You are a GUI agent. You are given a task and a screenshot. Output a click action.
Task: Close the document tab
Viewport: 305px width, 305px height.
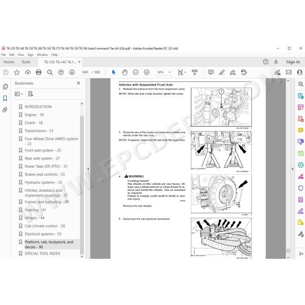pos(79,62)
